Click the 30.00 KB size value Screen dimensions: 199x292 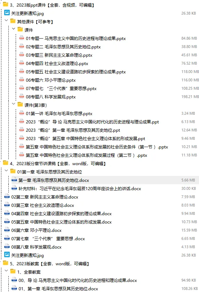(x=189, y=188)
